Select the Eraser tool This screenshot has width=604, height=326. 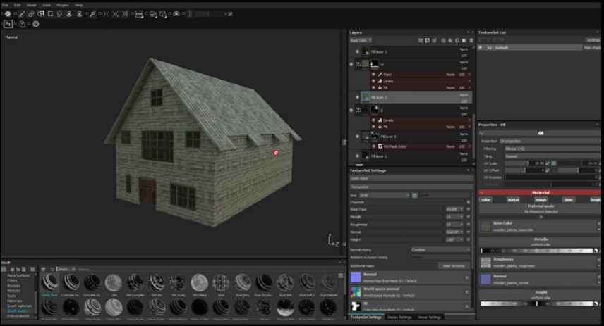[31, 14]
